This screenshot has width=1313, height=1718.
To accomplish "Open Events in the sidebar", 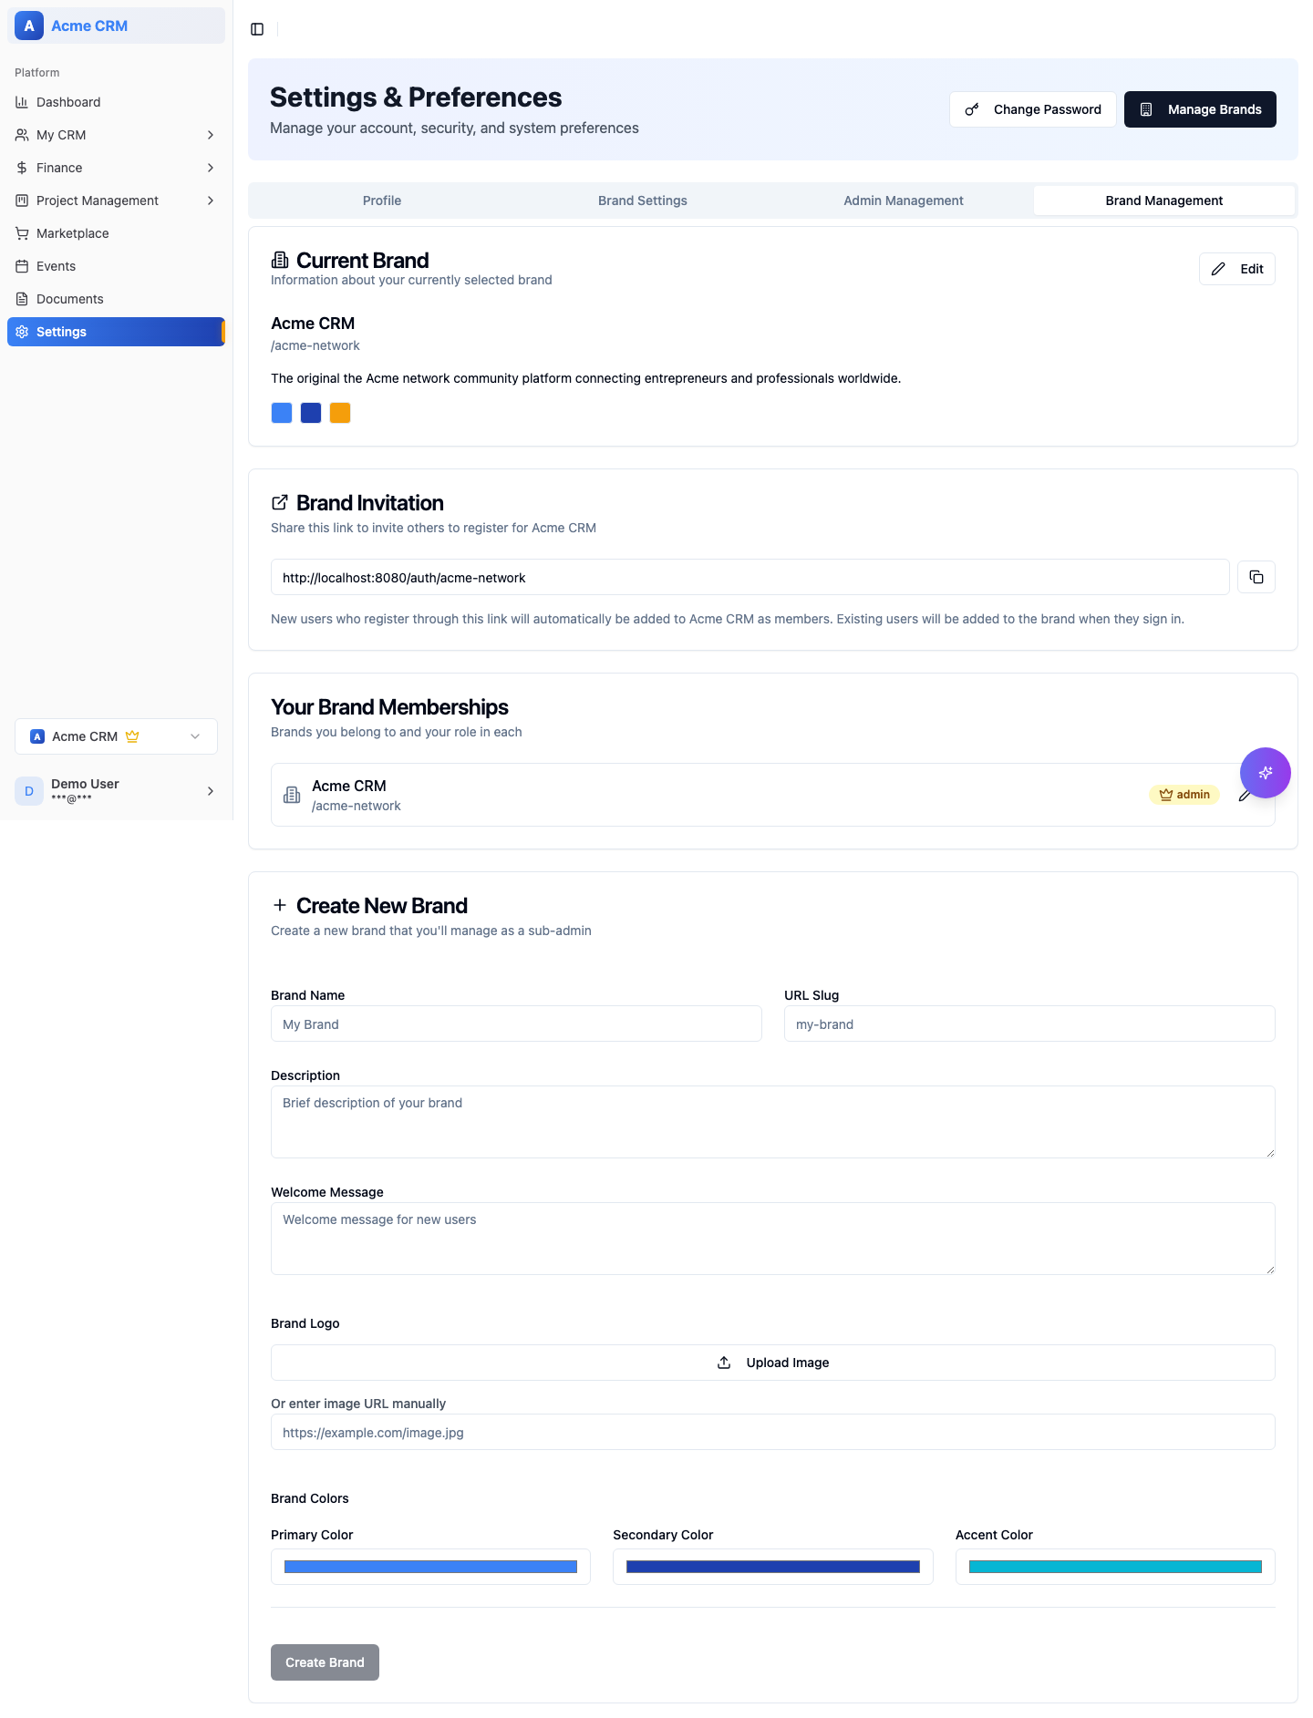I will click(x=116, y=266).
